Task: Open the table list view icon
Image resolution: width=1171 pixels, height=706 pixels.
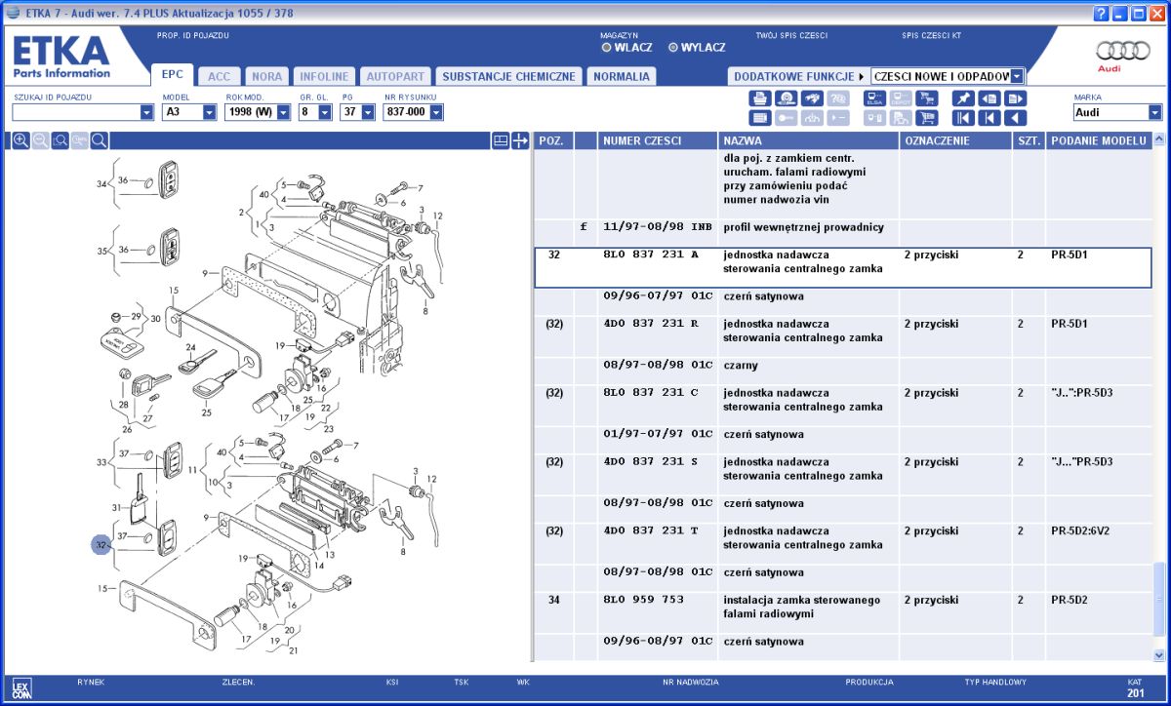Action: pyautogui.click(x=760, y=118)
